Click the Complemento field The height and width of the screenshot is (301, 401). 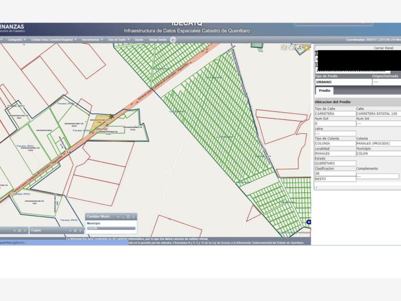[377, 177]
